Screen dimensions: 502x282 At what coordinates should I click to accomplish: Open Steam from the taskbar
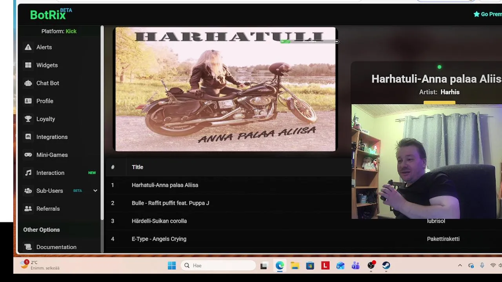[386, 266]
